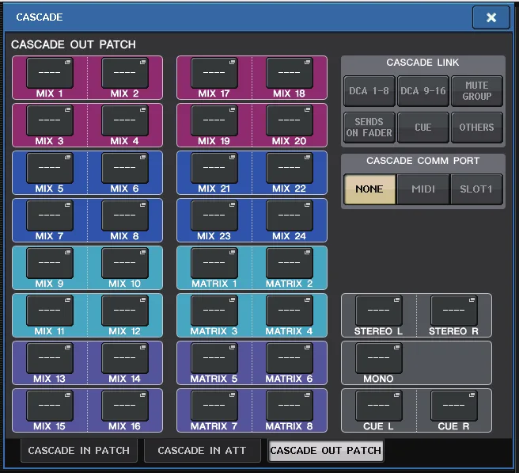This screenshot has width=519, height=473.
Task: Switch to CASCADE IN PATCH tab
Action: point(79,451)
